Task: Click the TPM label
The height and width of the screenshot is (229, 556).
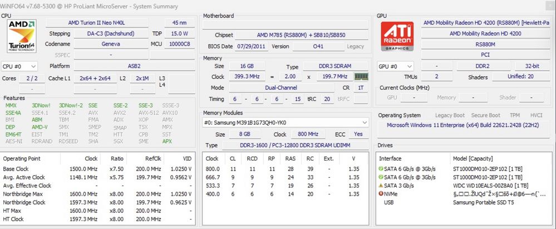Action: (515, 116)
